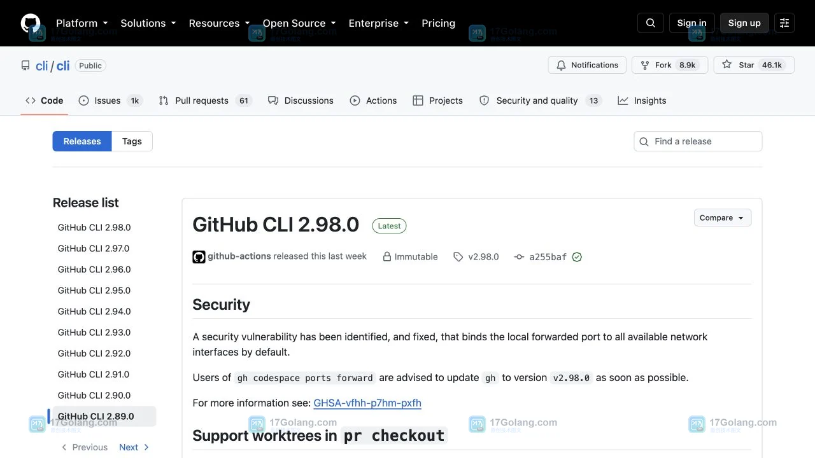Open the v2.98.0 tag link
The image size is (815, 458).
pos(476,257)
